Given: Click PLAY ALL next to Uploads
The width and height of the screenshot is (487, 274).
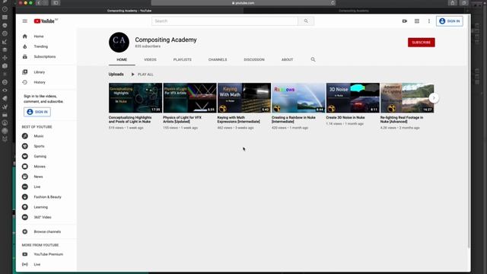Looking at the screenshot, I should pyautogui.click(x=142, y=75).
